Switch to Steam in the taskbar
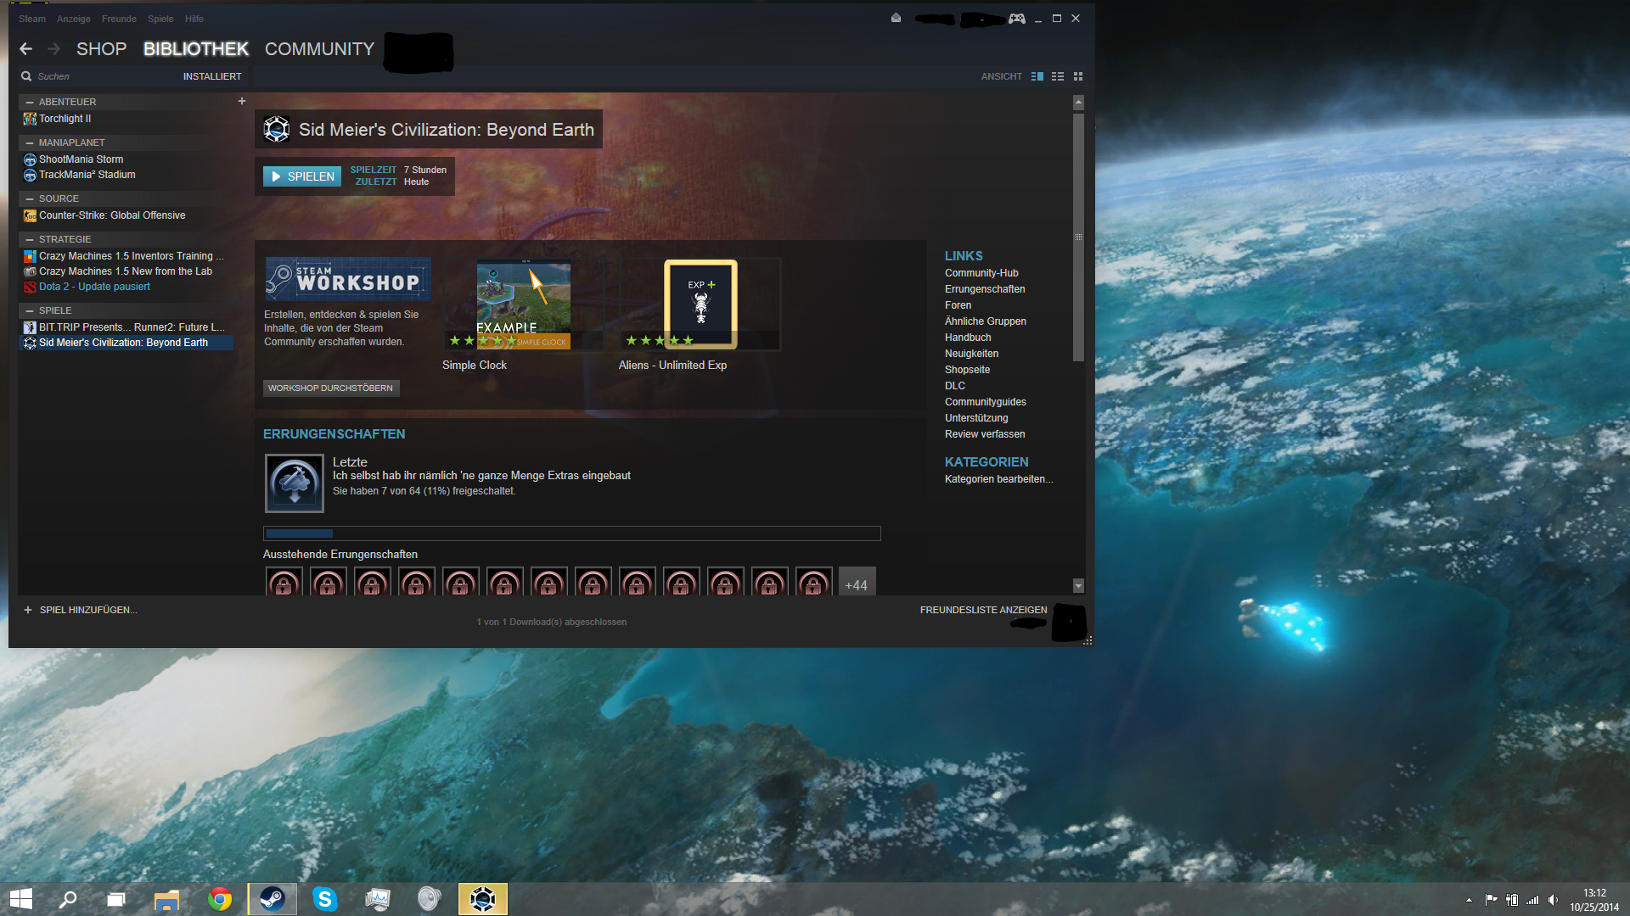1630x916 pixels. pos(273,899)
